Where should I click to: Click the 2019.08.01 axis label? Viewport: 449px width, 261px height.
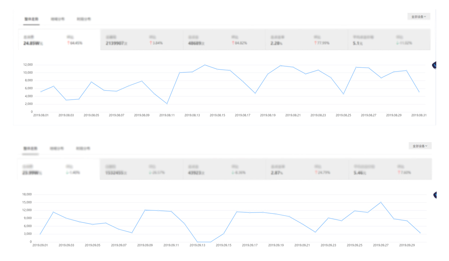point(41,115)
